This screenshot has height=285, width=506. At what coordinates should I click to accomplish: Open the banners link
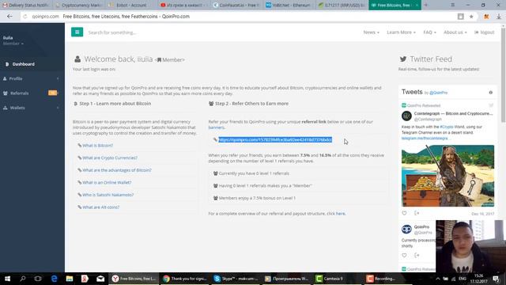pos(216,127)
